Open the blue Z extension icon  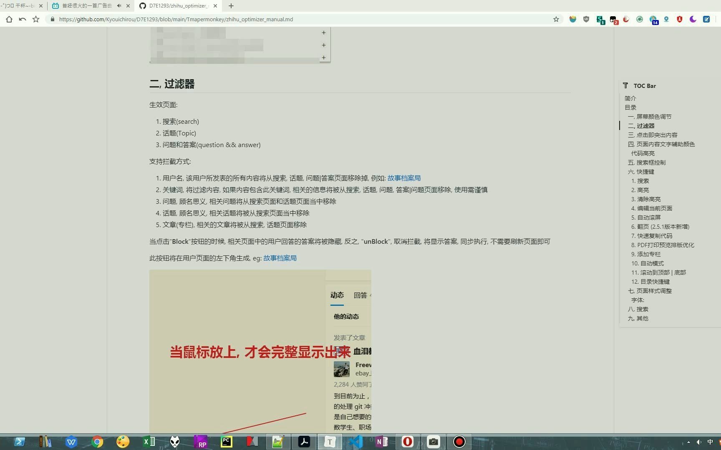tap(706, 19)
